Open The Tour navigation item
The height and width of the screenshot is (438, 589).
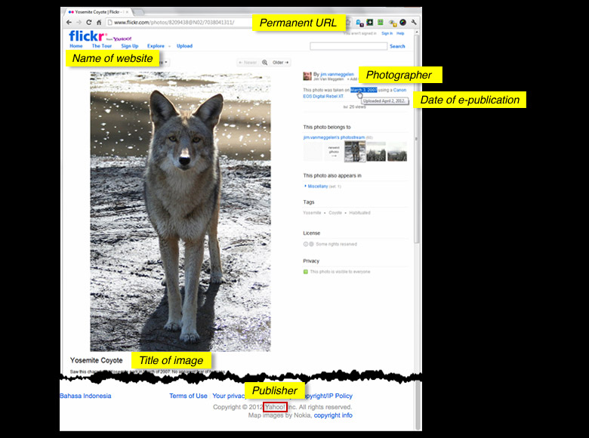101,46
